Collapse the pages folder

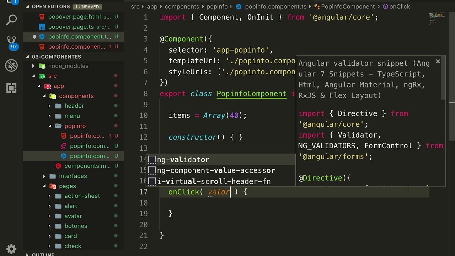click(x=44, y=186)
